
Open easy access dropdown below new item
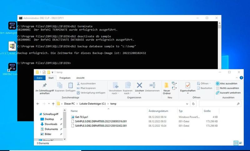pyautogui.click(x=174, y=88)
